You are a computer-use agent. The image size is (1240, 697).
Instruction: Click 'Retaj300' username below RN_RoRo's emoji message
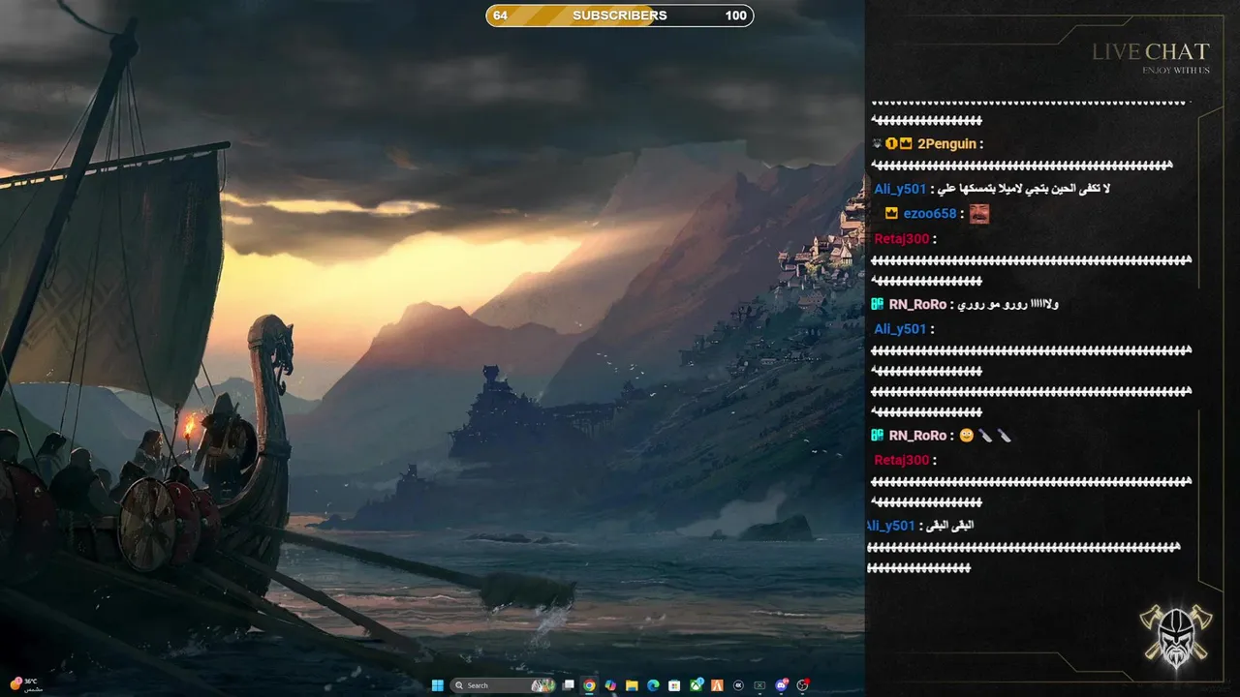click(902, 460)
